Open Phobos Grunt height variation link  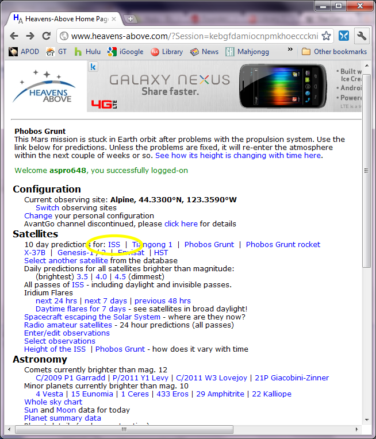click(120, 349)
